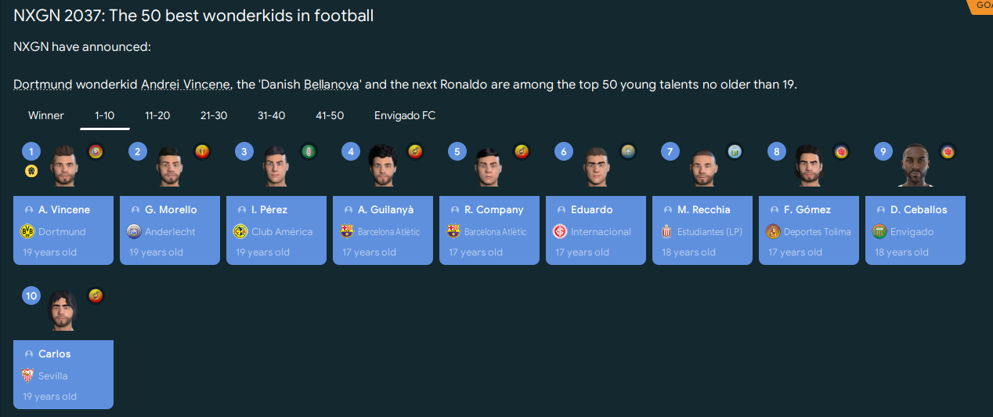Click the Sevilla club crest icon
This screenshot has width=993, height=417.
pyautogui.click(x=27, y=375)
